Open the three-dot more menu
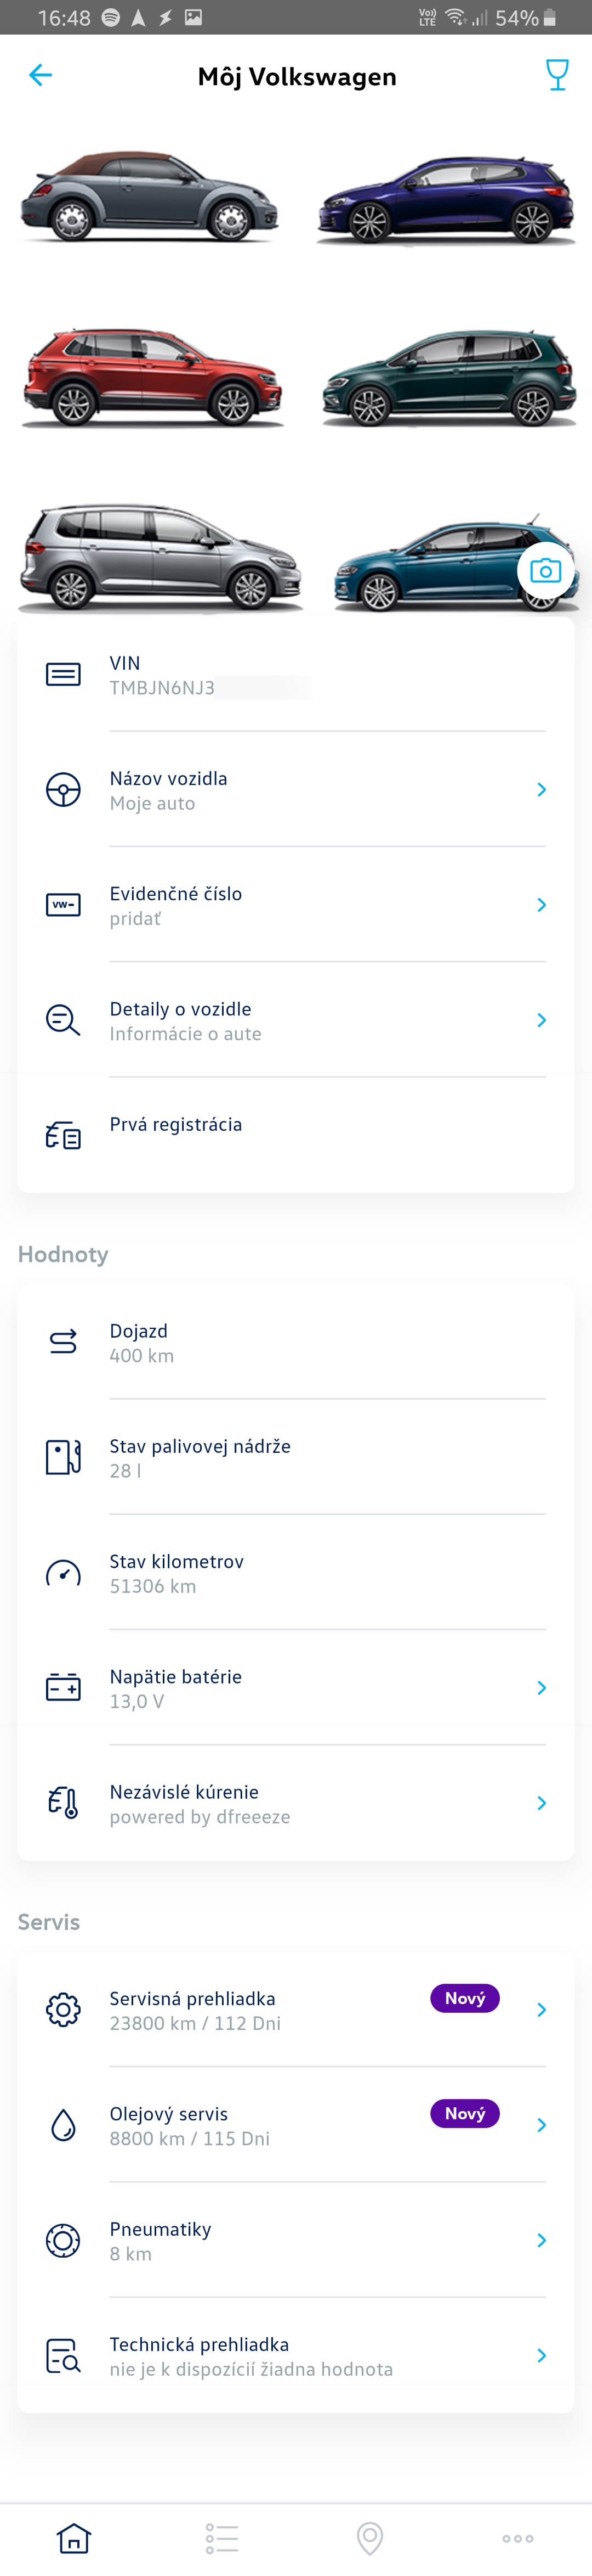The image size is (592, 2576). [x=517, y=2538]
